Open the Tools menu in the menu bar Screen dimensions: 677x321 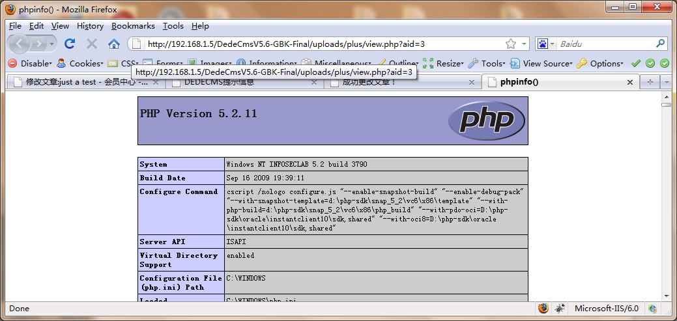point(173,26)
